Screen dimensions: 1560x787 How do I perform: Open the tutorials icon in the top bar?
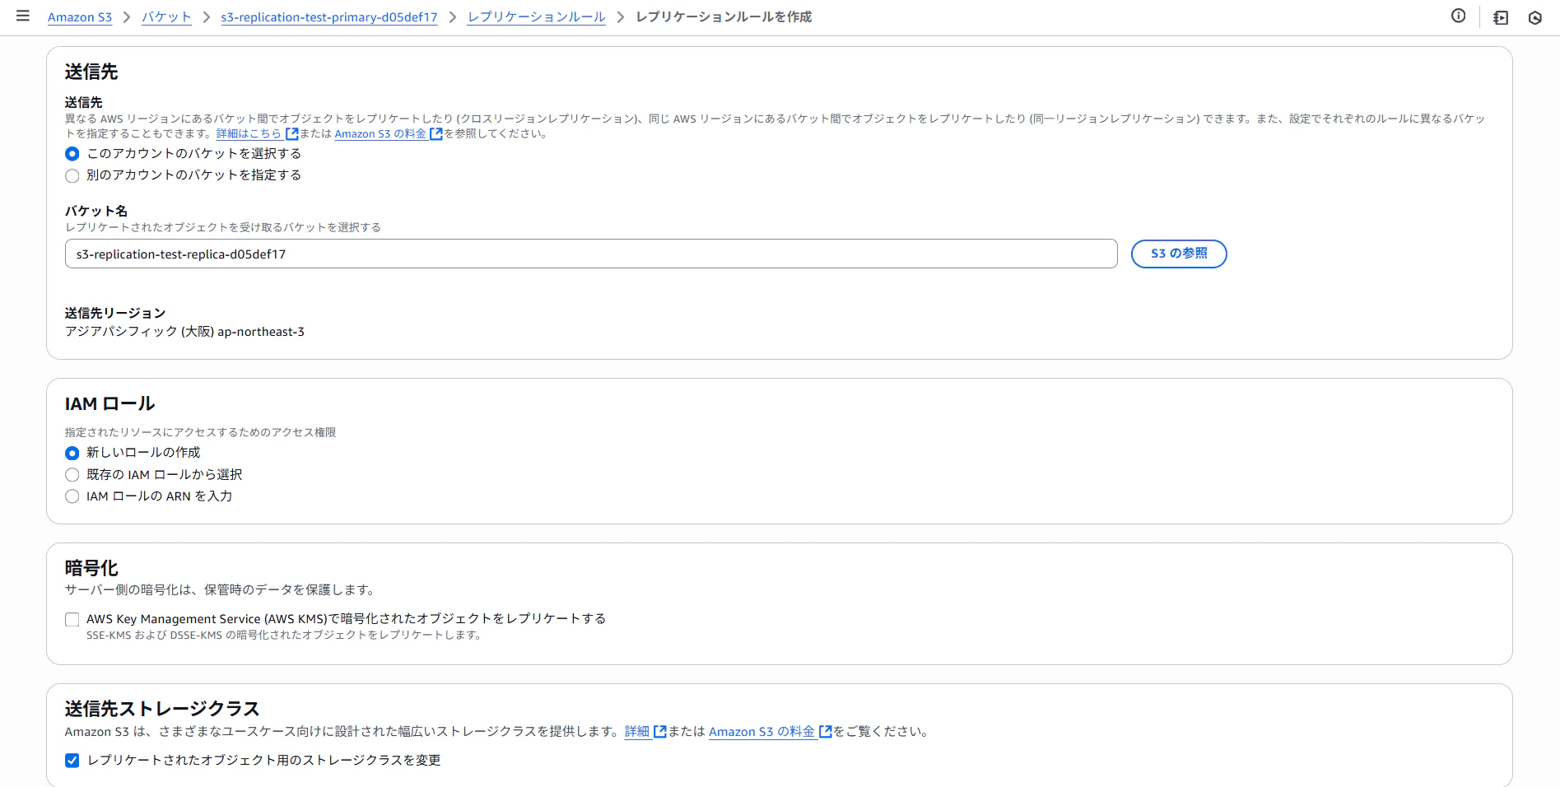pyautogui.click(x=1500, y=16)
